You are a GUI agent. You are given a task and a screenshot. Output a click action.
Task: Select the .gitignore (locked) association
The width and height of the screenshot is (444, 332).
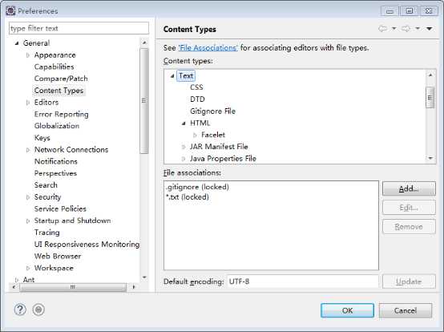[197, 187]
